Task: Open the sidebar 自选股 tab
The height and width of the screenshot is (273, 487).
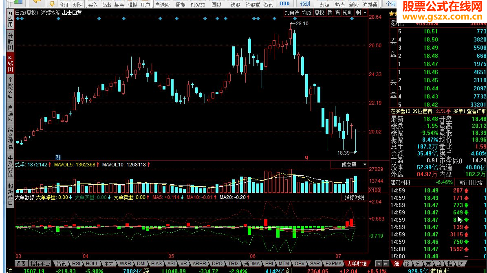Action: tap(10, 114)
